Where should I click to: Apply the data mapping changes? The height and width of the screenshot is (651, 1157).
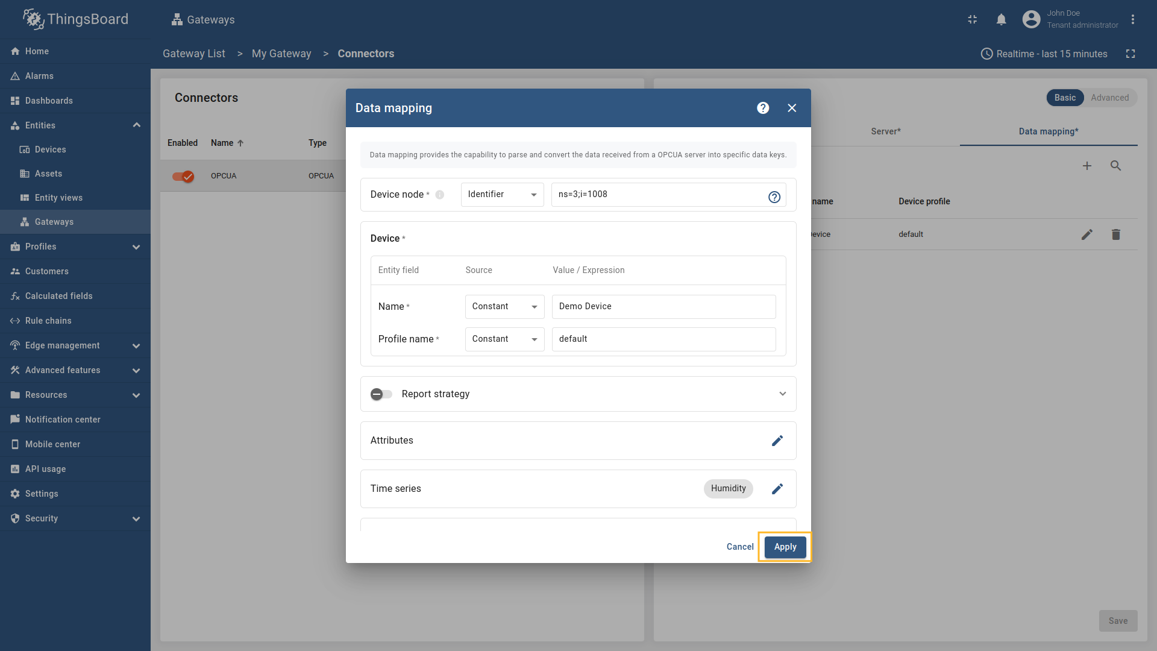click(x=785, y=547)
